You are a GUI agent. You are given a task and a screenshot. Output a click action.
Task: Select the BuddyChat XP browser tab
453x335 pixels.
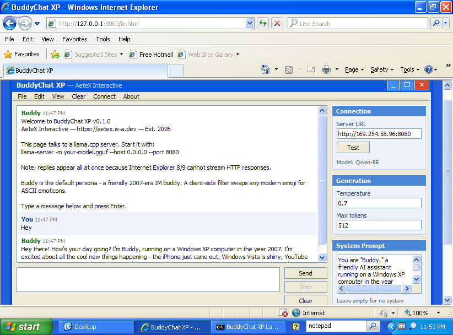click(85, 71)
